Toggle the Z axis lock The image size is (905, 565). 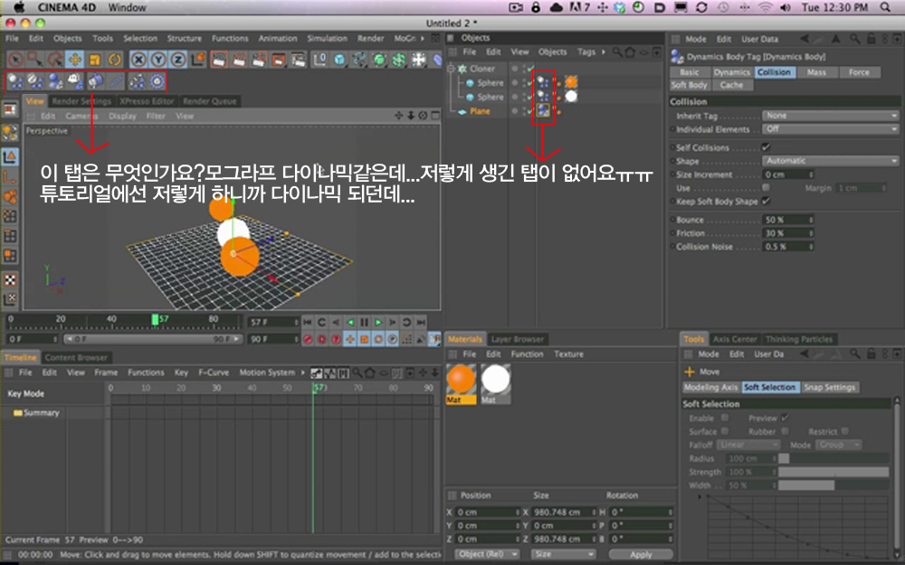point(177,60)
